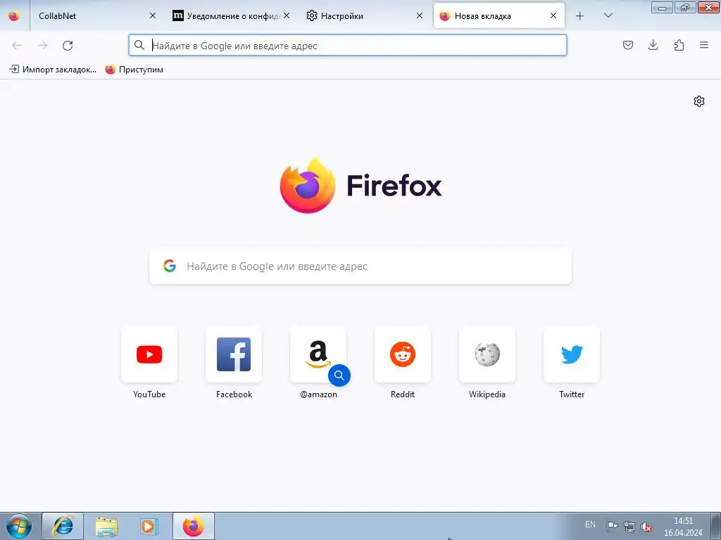Viewport: 721px width, 540px height.
Task: Click the muted volume tray icon
Action: pyautogui.click(x=646, y=526)
